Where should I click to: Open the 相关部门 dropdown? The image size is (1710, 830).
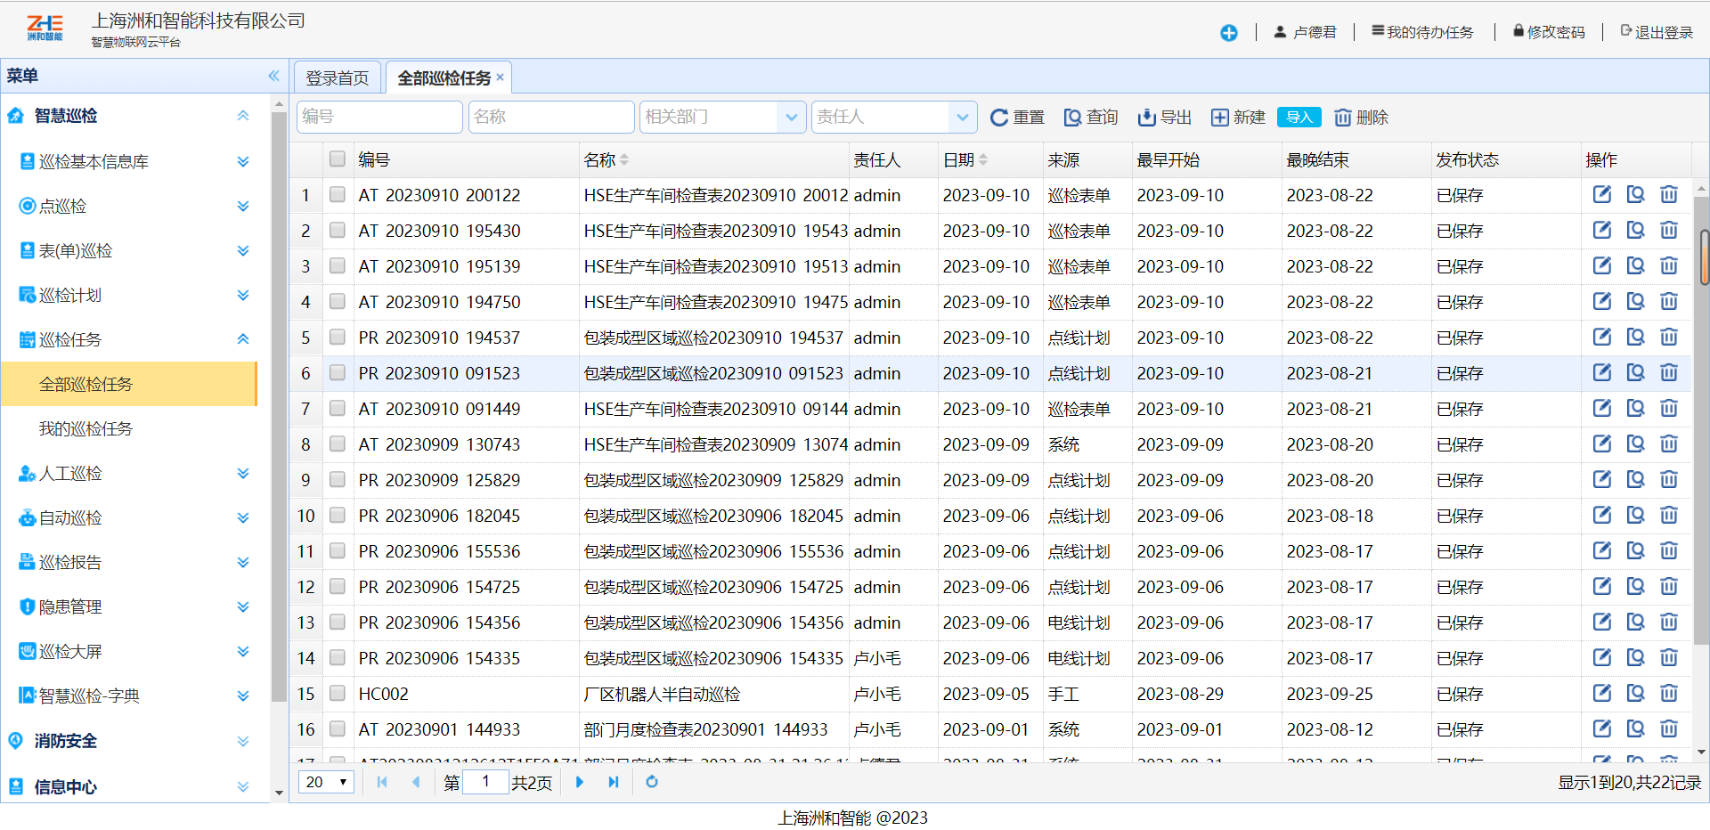click(x=790, y=118)
